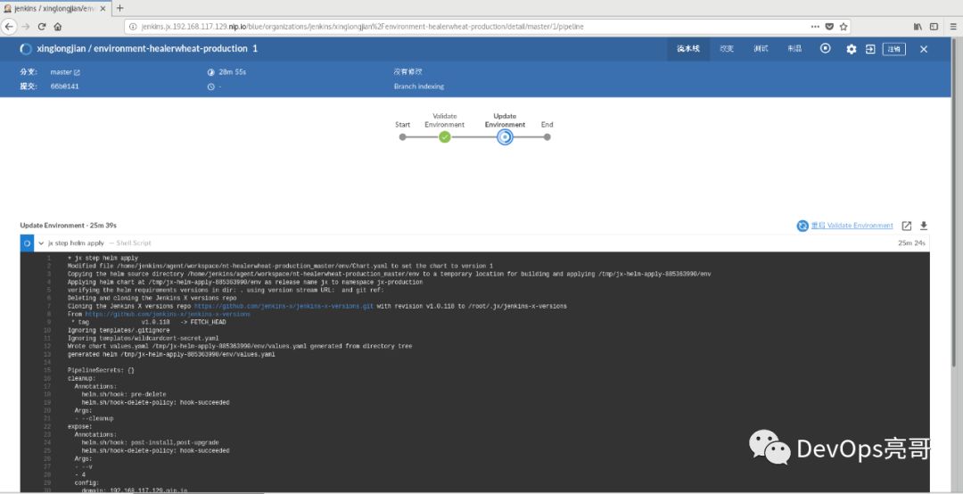Click log line 'PipelineSecrets: {}'
Screen dimensions: 963x494
coord(101,371)
